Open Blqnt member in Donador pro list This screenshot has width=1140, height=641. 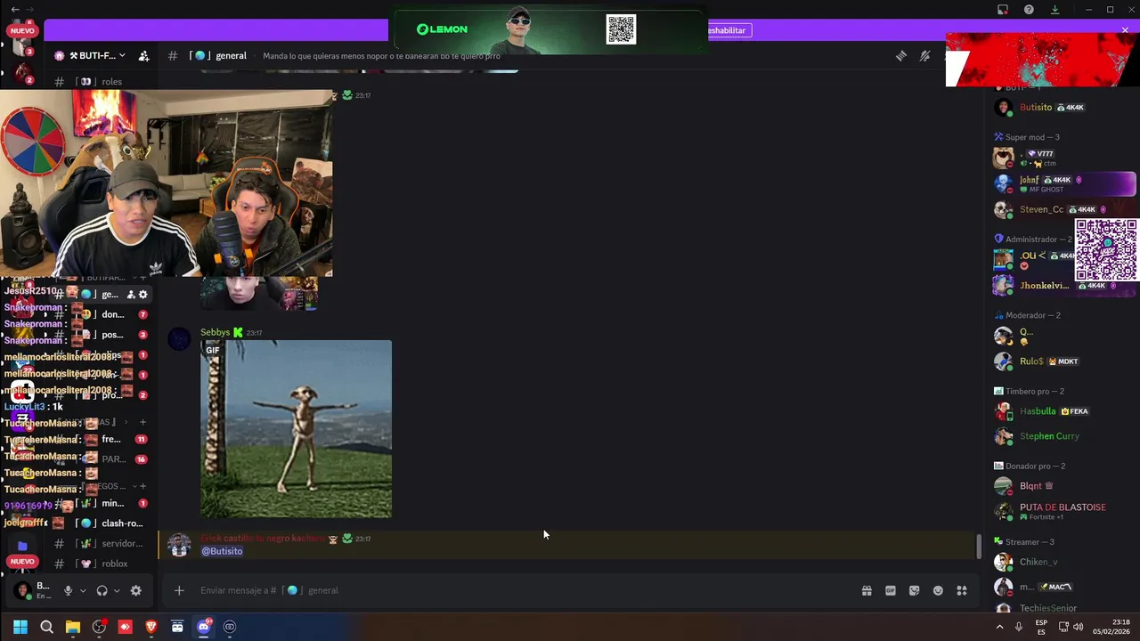pos(1064,486)
